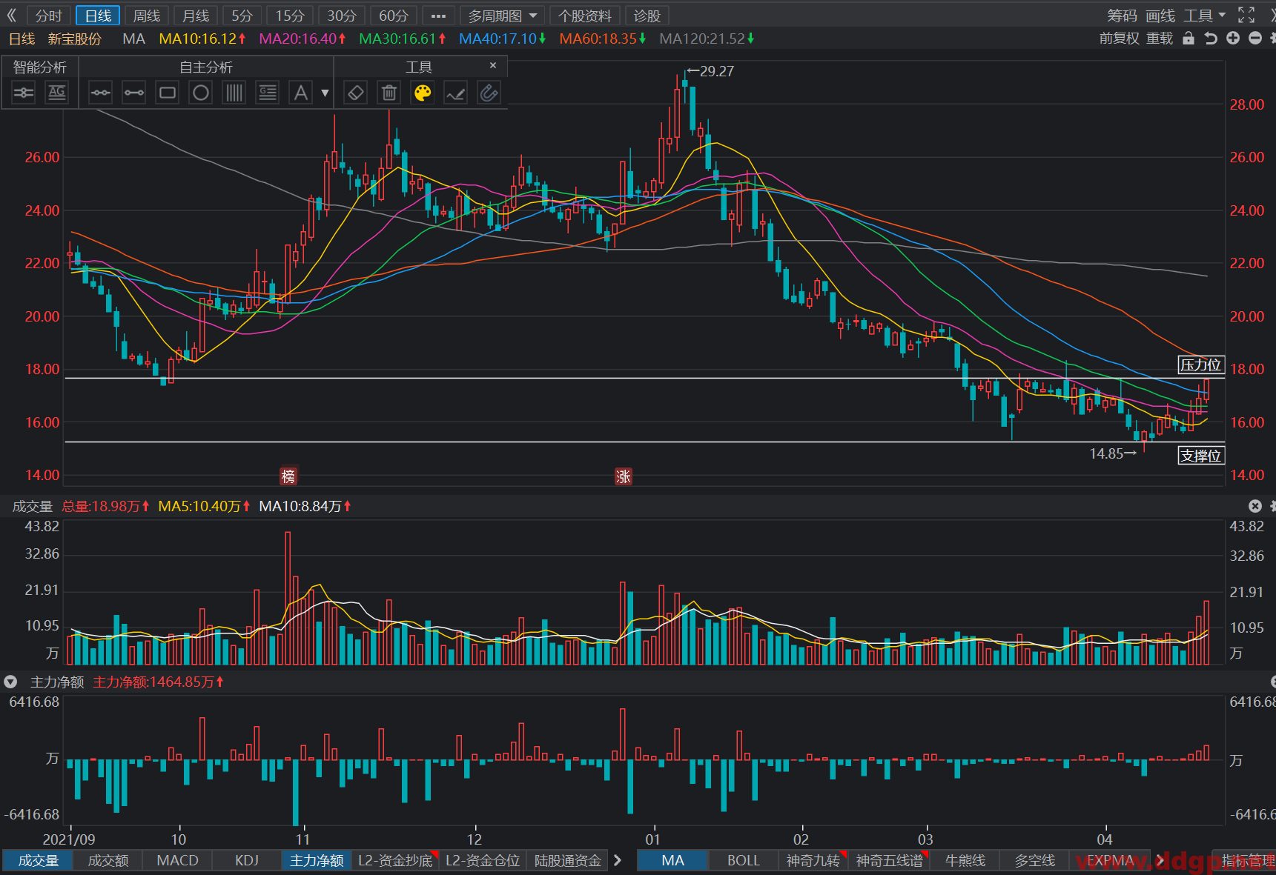Click the 个股资料 button

coord(585,16)
